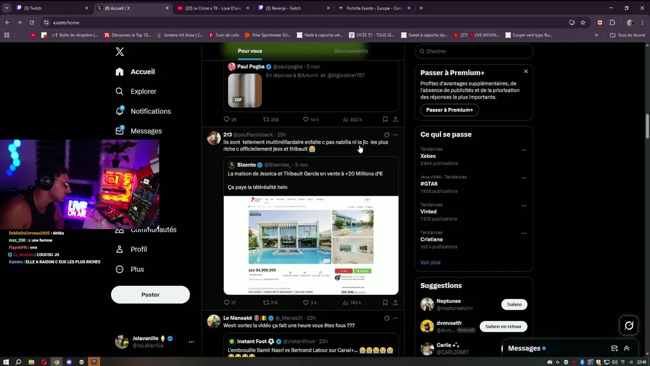
Task: Open the Windows Start menu
Action: coord(6,362)
